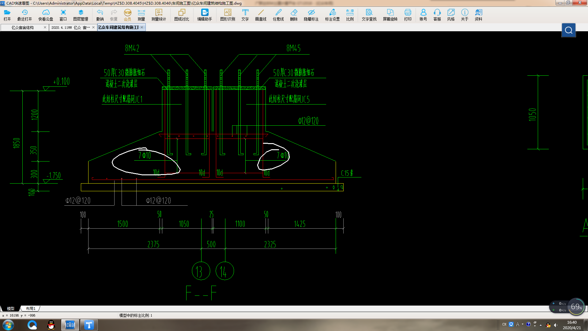This screenshot has width=588, height=331.
Task: Launch 编辑助手 edit assistant
Action: pyautogui.click(x=205, y=15)
